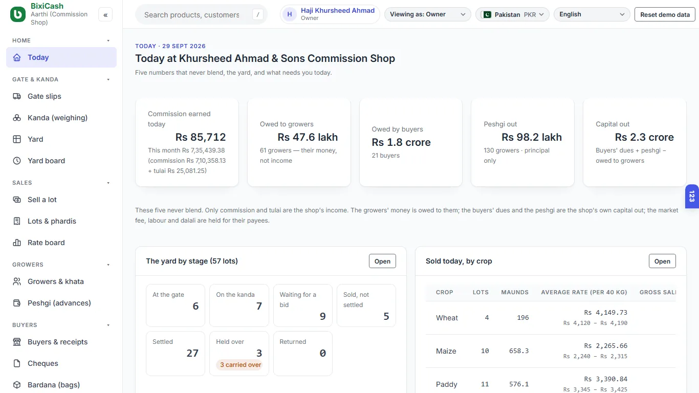Collapse sidebar with the double-chevron button
This screenshot has height=393, width=699.
[105, 15]
